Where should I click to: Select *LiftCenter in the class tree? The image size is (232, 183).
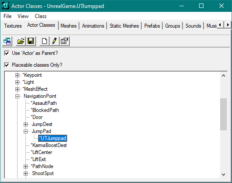pyautogui.click(x=42, y=152)
